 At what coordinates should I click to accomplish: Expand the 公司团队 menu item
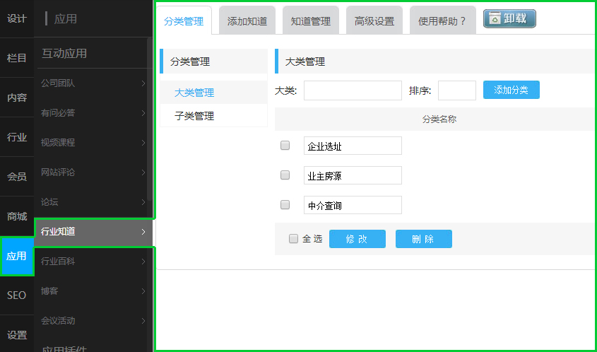[93, 83]
